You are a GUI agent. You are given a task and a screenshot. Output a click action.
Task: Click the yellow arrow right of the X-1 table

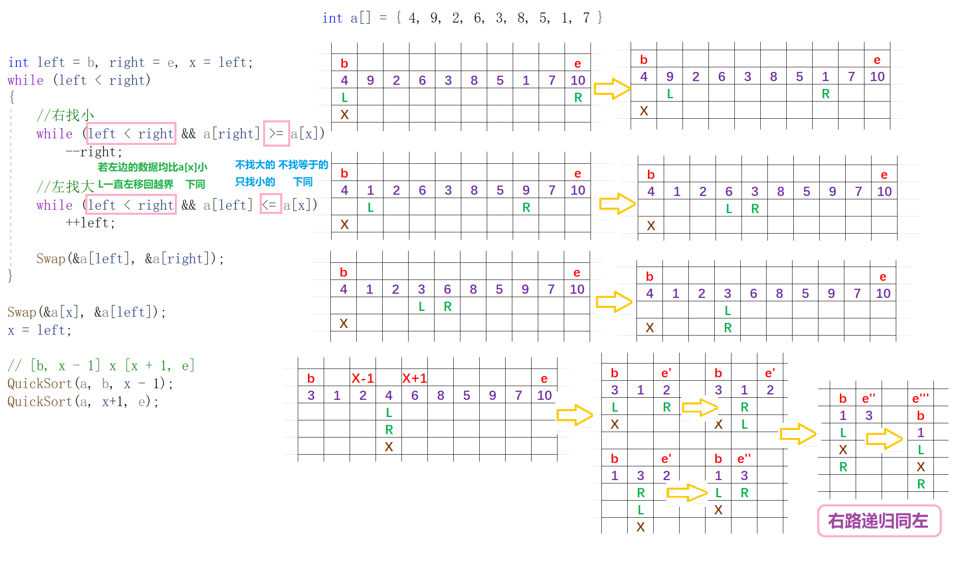coord(575,415)
